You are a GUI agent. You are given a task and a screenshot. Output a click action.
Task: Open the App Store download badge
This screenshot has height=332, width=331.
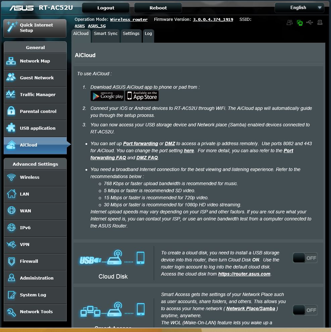pos(142,96)
